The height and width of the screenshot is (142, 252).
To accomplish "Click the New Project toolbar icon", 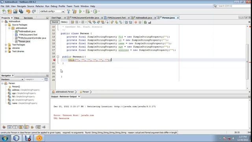I will tap(10, 11).
